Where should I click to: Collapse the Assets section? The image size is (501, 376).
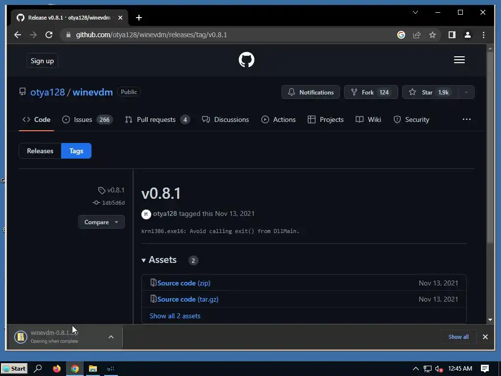tap(159, 260)
